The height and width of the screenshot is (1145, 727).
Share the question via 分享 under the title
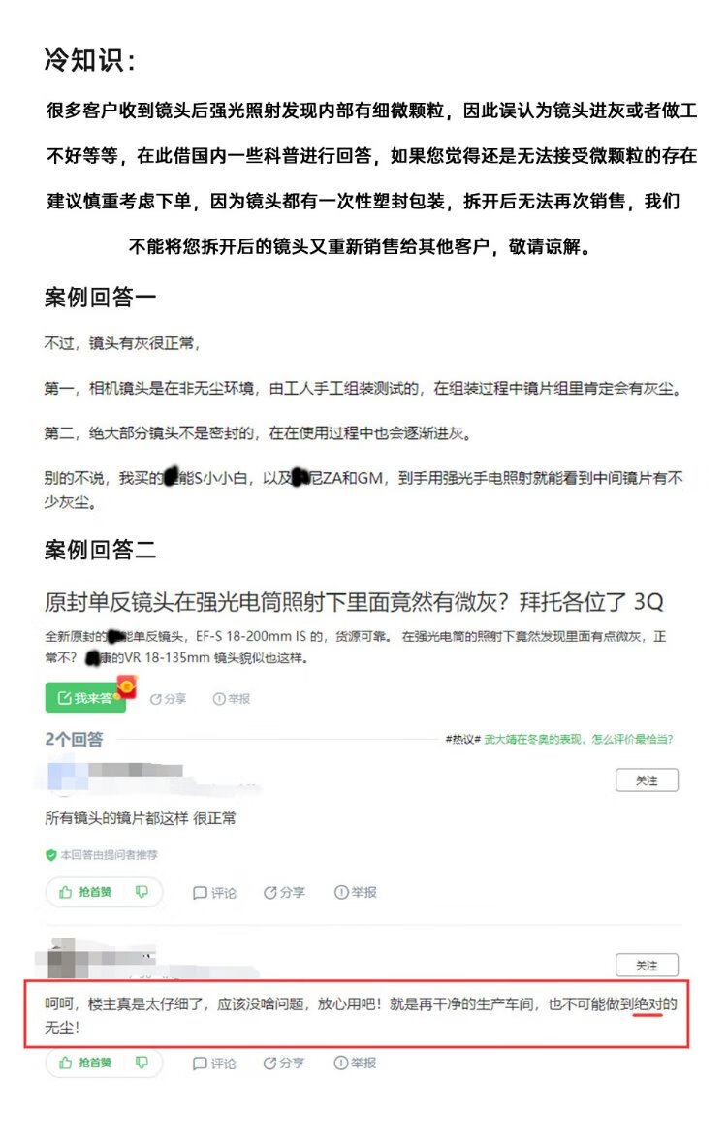(168, 699)
